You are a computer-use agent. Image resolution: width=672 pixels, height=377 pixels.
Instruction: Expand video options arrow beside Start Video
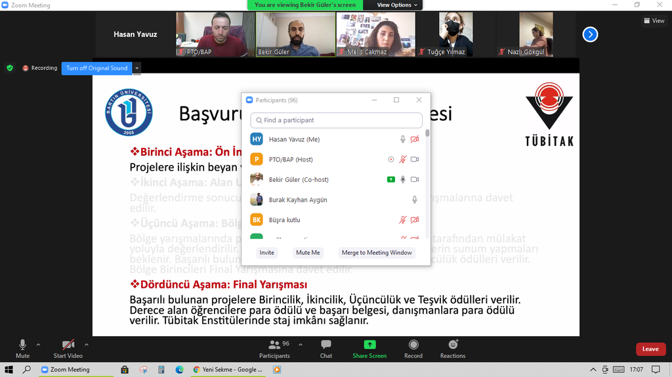pos(86,344)
